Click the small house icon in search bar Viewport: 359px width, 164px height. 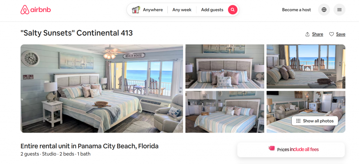coord(136,10)
